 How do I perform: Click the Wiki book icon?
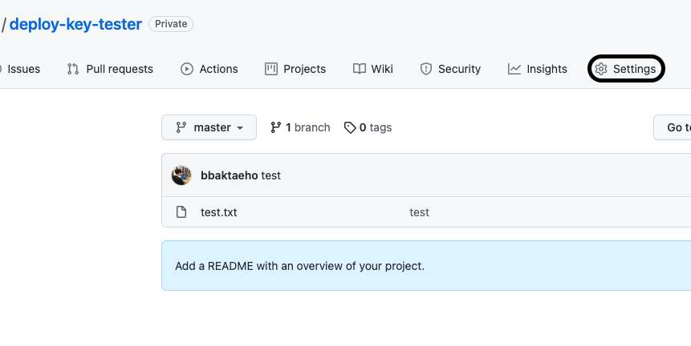(x=360, y=69)
